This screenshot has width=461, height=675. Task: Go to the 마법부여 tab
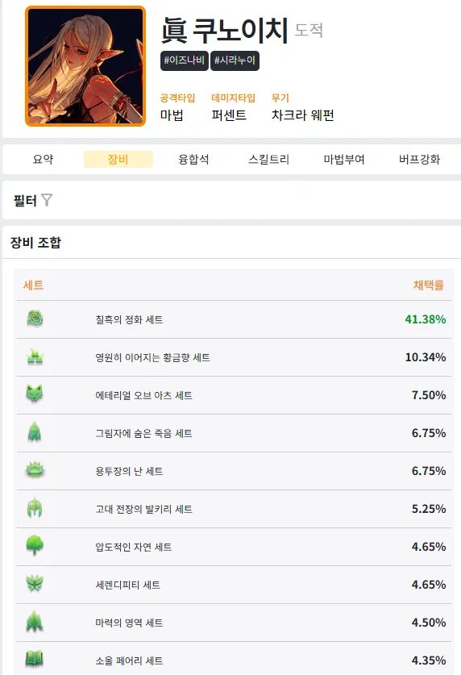pos(344,160)
